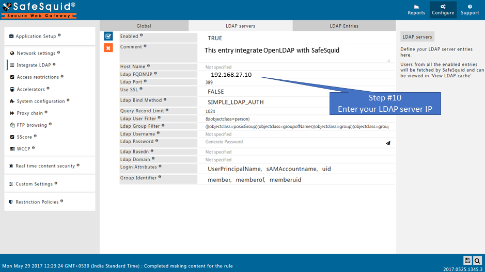Image resolution: width=485 pixels, height=272 pixels.
Task: Click the save disk icon in footer
Action: [x=467, y=261]
